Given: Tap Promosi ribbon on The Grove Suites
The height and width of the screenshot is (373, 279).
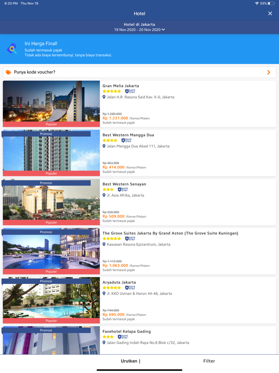Looking at the screenshot, I should click(46, 232).
